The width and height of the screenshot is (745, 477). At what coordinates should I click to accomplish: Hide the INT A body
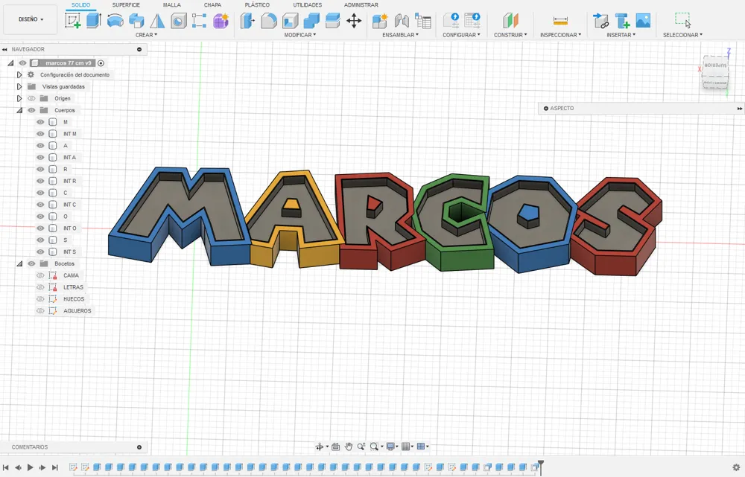(x=40, y=158)
